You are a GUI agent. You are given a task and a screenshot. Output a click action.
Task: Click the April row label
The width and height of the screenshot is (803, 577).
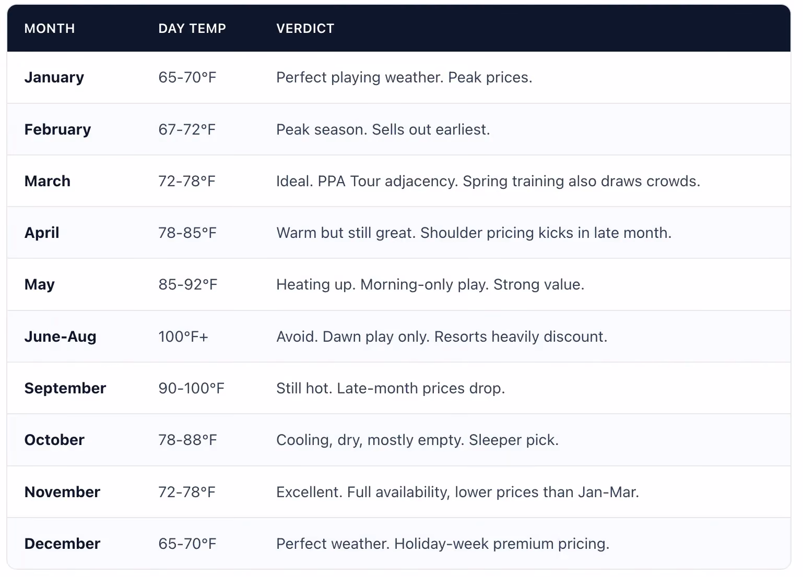42,233
